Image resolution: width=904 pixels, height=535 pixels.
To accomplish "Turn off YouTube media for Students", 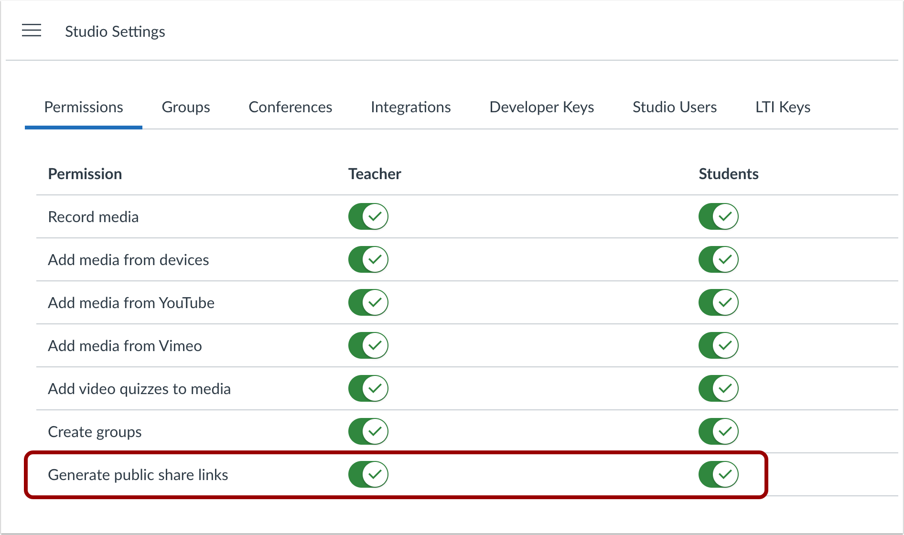I will pos(718,302).
